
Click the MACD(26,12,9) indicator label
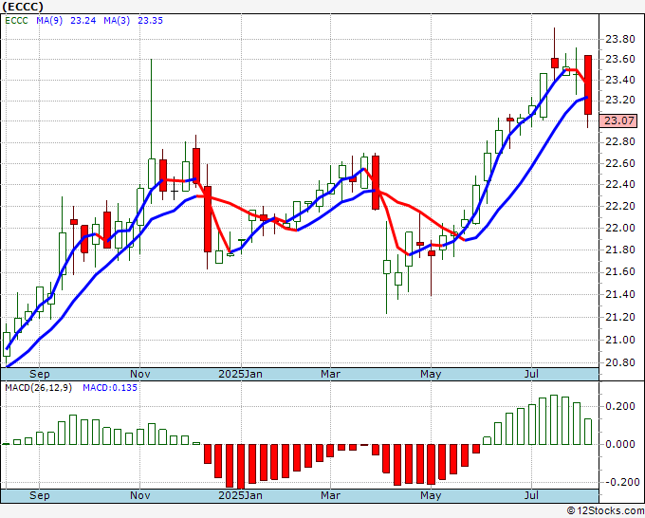pyautogui.click(x=38, y=388)
